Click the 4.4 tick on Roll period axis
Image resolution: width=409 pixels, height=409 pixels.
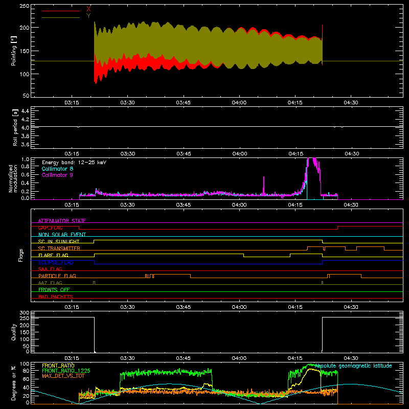click(x=25, y=111)
